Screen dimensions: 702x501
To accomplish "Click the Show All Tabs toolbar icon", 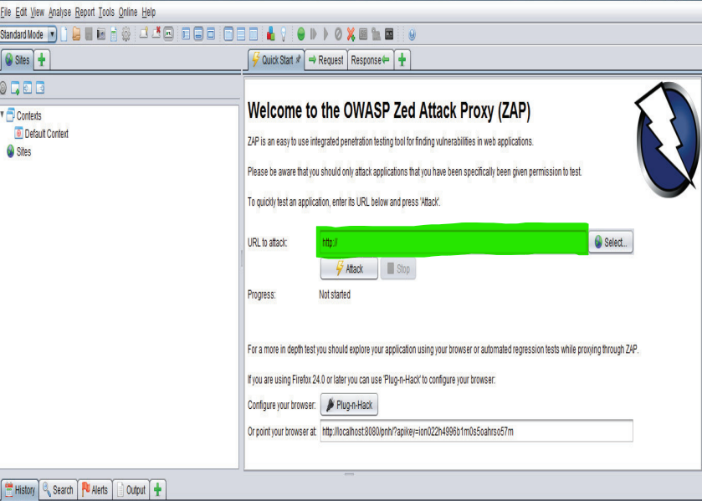I will [144, 33].
